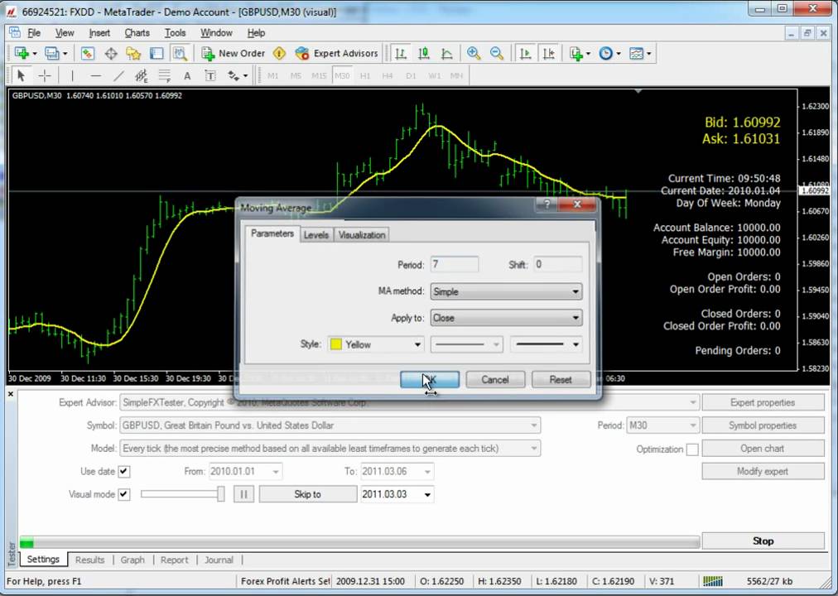838x596 pixels.
Task: Open the Journal tab in Tester
Action: click(219, 560)
